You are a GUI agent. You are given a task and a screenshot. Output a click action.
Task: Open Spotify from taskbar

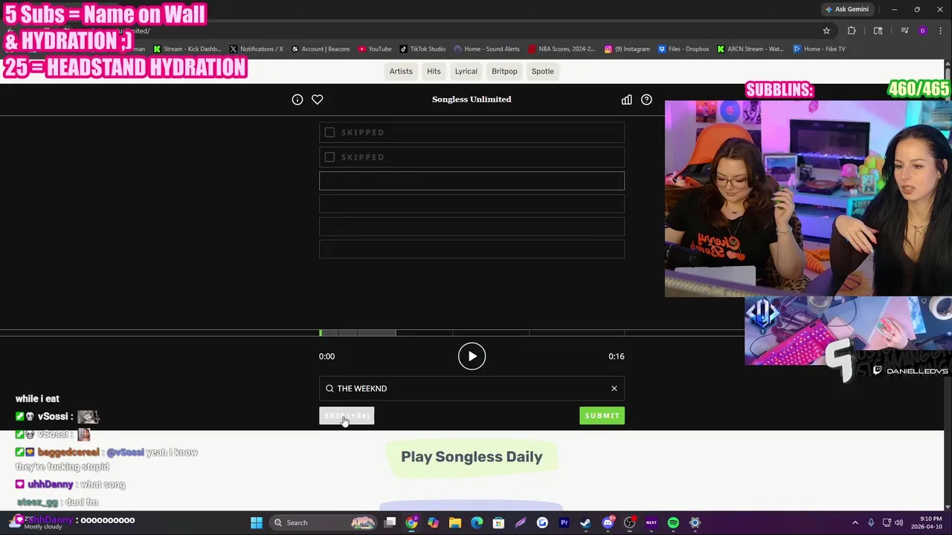(x=673, y=522)
